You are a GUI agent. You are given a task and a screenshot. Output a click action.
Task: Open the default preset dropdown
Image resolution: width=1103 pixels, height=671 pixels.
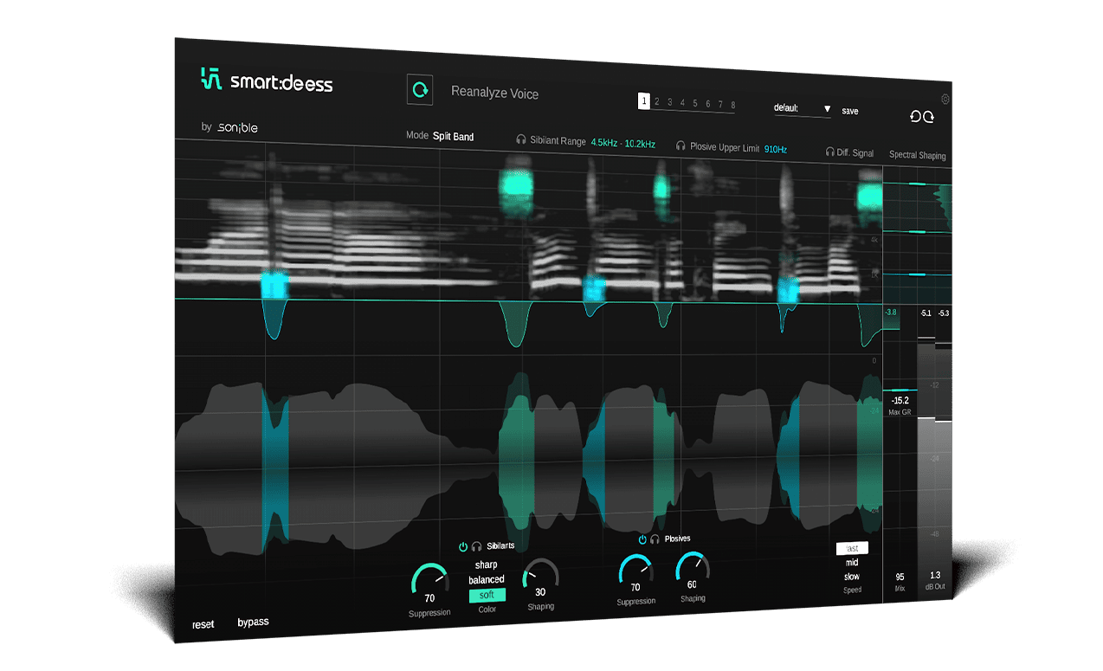coord(803,109)
